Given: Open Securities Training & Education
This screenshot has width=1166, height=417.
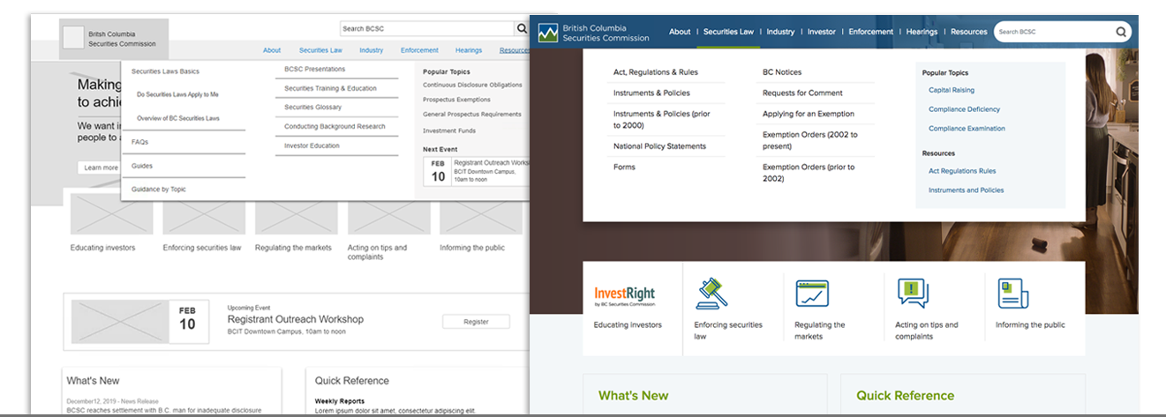Looking at the screenshot, I should click(x=330, y=88).
